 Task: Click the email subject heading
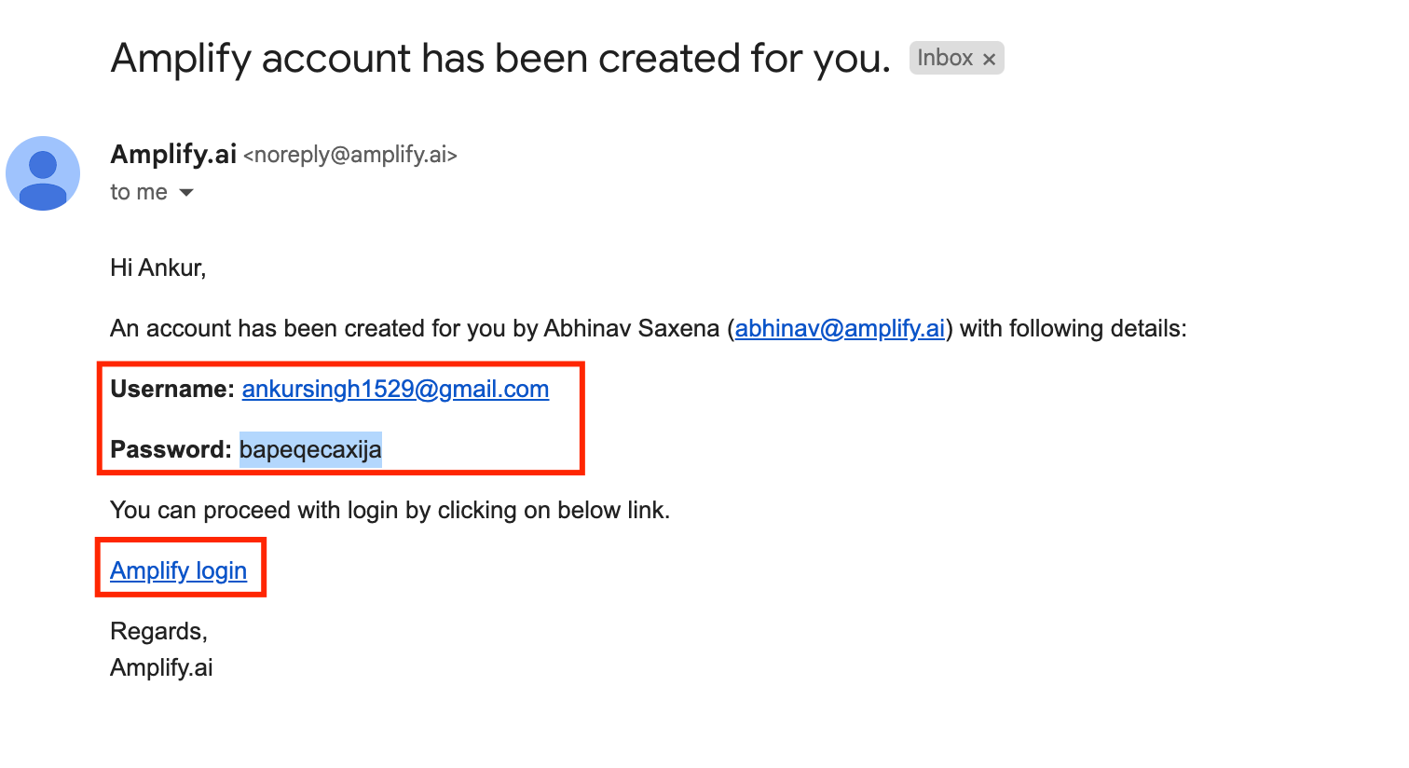coord(500,59)
